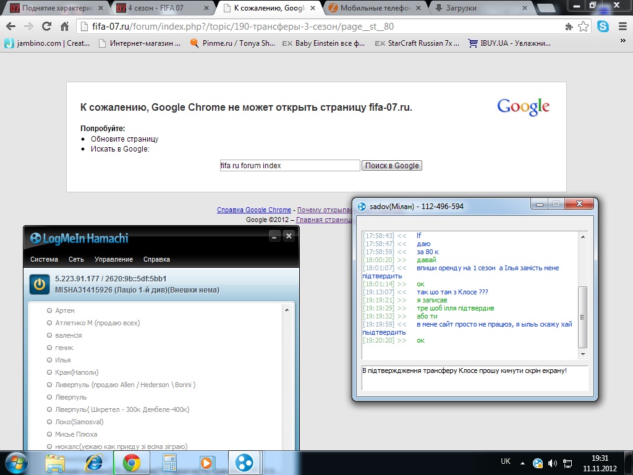This screenshot has width=633, height=475.
Task: Open the network icon in the system tray
Action: [x=567, y=463]
